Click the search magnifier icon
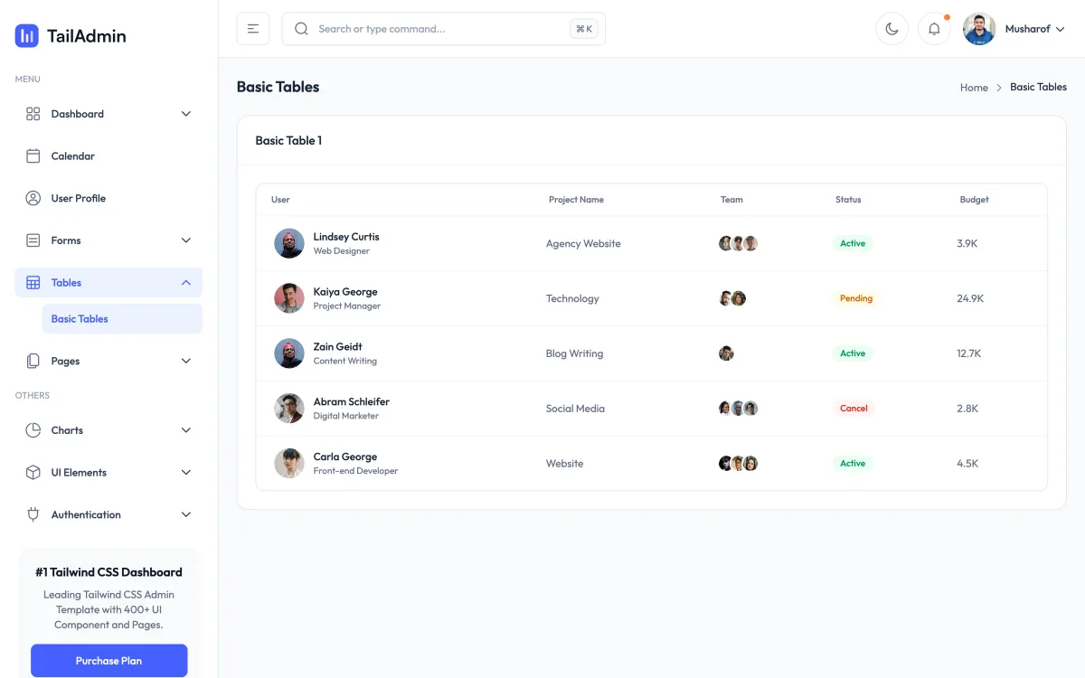Image resolution: width=1085 pixels, height=678 pixels. point(302,29)
